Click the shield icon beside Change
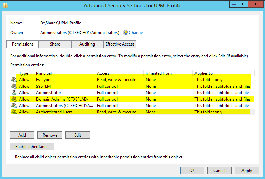The height and width of the screenshot is (179, 265). click(125, 33)
